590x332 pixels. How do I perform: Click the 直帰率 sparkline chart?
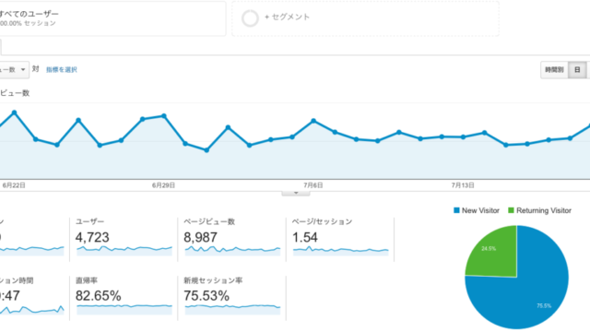point(124,310)
